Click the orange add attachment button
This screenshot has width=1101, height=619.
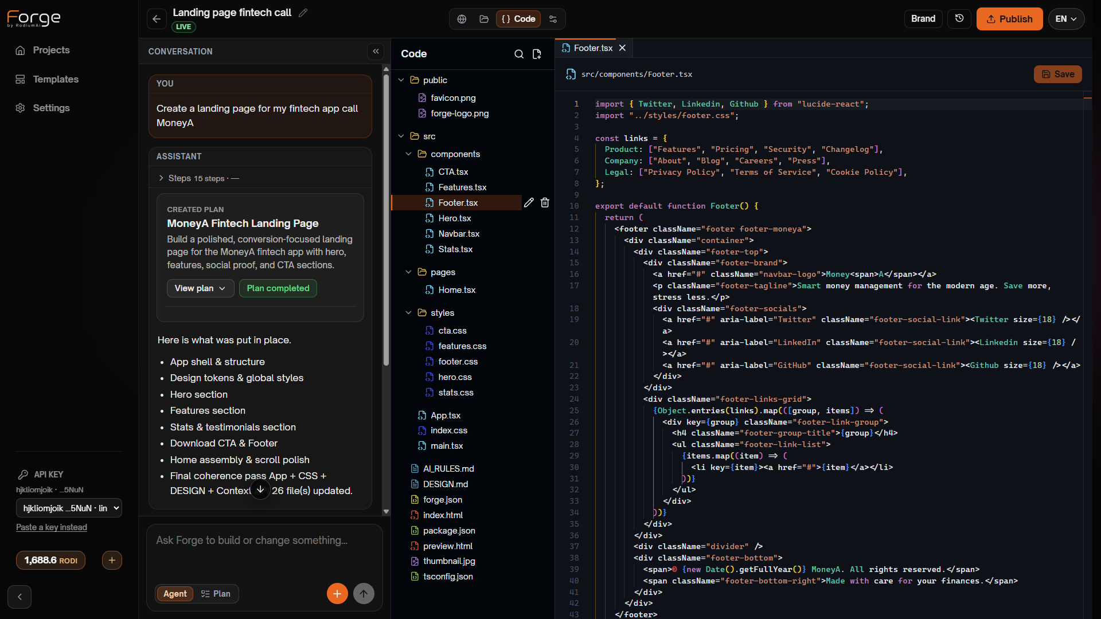(x=337, y=594)
